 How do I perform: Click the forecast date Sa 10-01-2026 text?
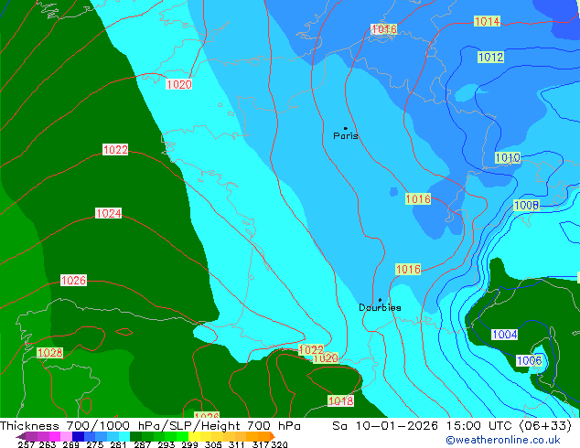click(x=387, y=426)
